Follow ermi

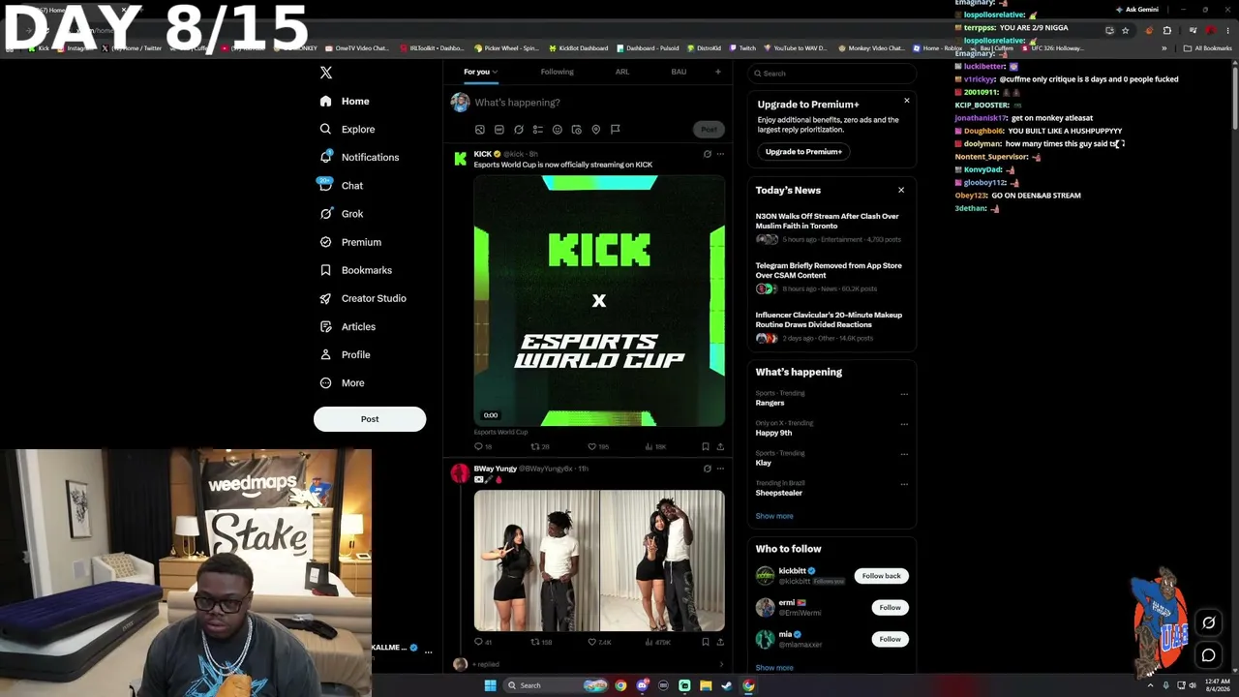(890, 607)
